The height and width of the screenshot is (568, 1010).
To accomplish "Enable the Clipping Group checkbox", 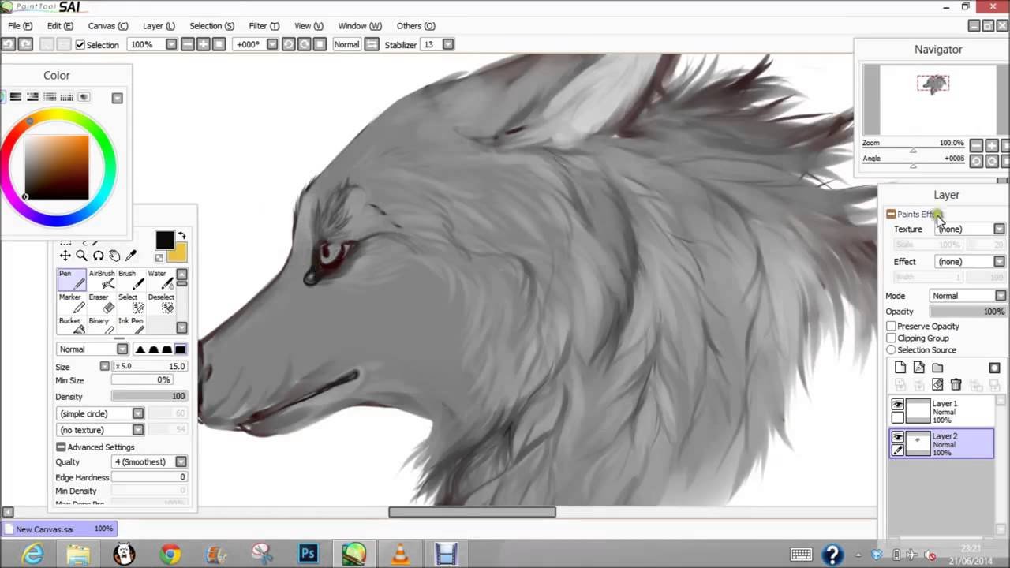I will tap(891, 338).
